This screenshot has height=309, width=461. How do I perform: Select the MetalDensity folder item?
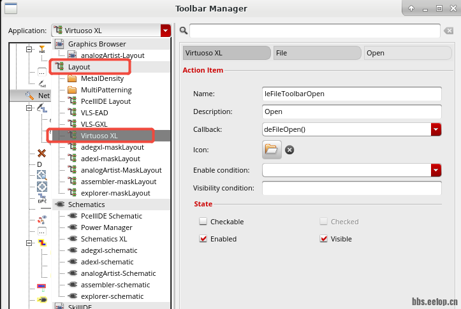pos(103,78)
